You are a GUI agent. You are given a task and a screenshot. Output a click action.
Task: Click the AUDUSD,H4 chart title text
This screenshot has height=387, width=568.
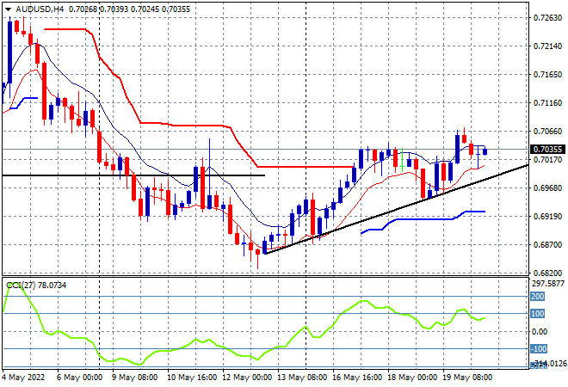(x=40, y=7)
